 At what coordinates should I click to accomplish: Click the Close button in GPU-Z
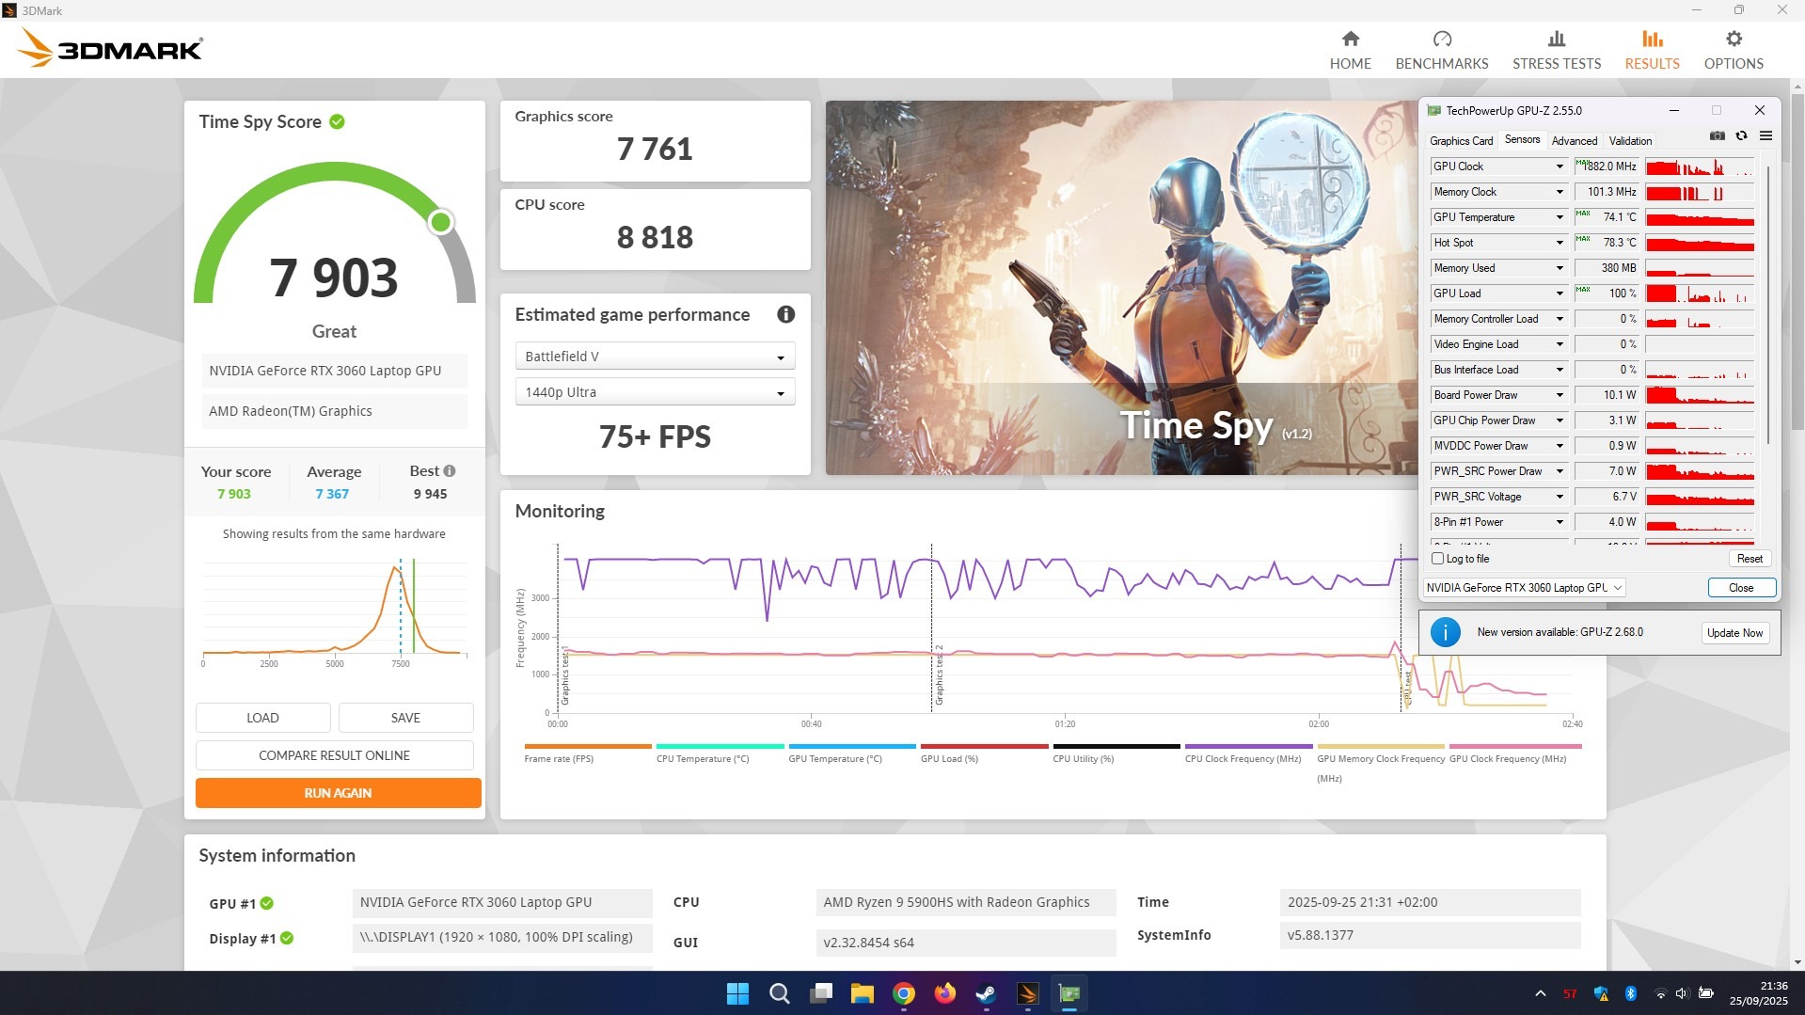[x=1741, y=588]
